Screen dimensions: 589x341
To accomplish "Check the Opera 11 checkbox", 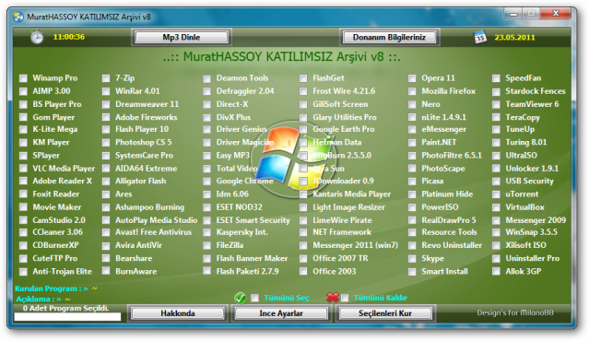I will click(x=412, y=78).
